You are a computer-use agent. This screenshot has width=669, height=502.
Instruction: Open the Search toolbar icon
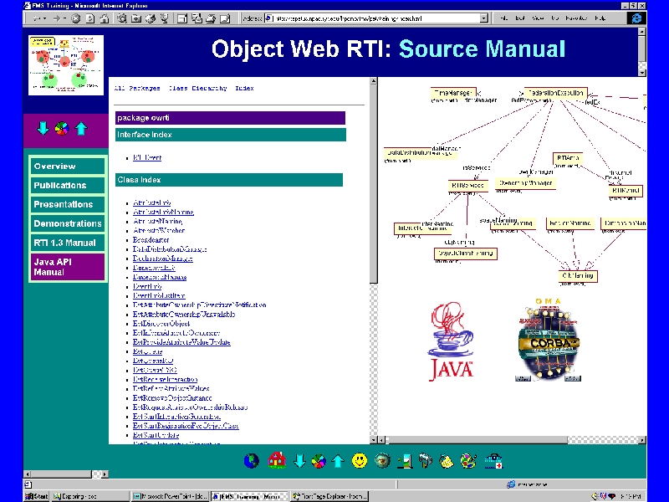(x=122, y=18)
